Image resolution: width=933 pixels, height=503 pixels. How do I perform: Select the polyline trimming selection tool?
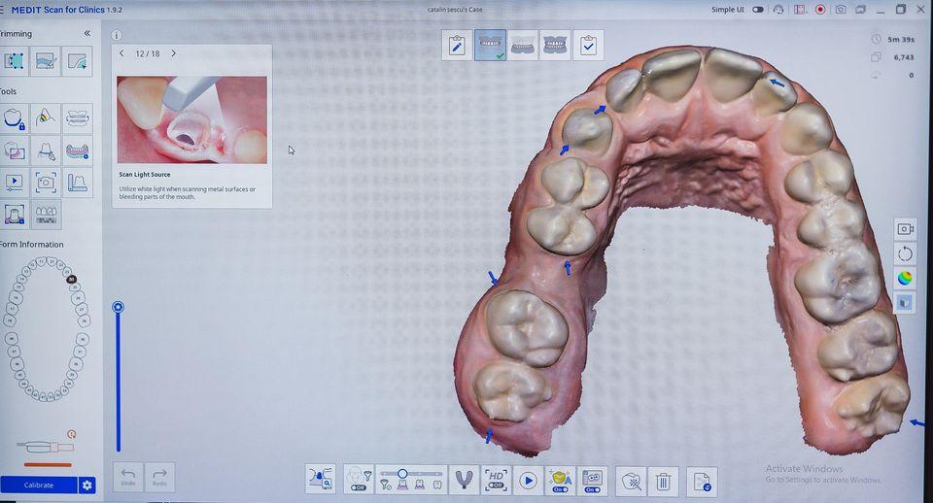[x=15, y=61]
